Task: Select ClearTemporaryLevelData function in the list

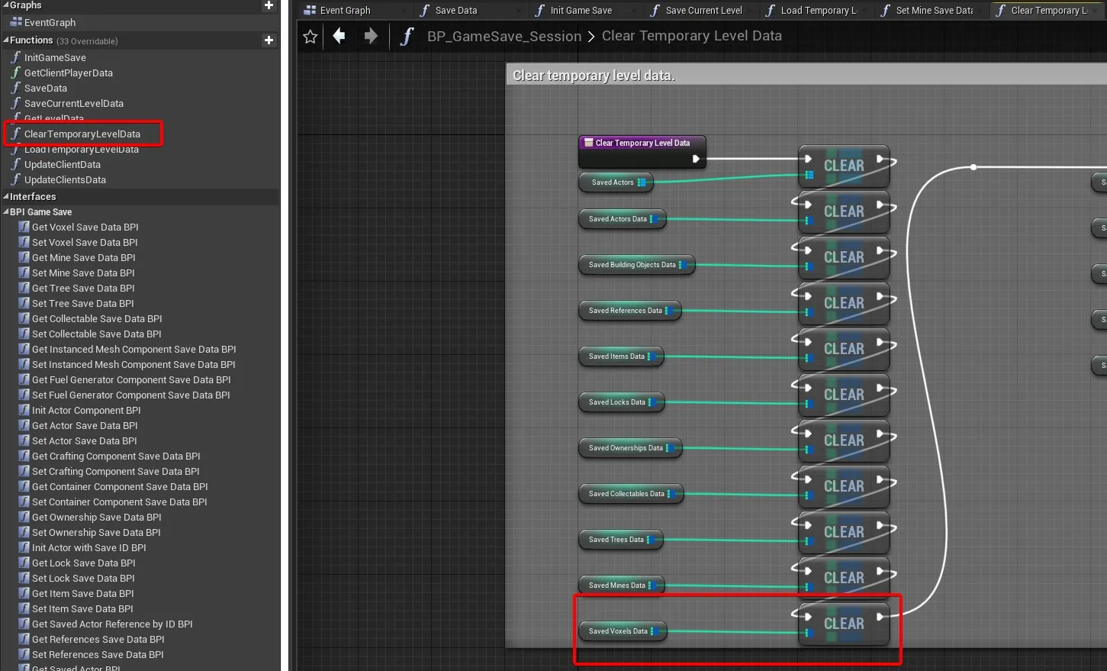Action: click(x=82, y=134)
